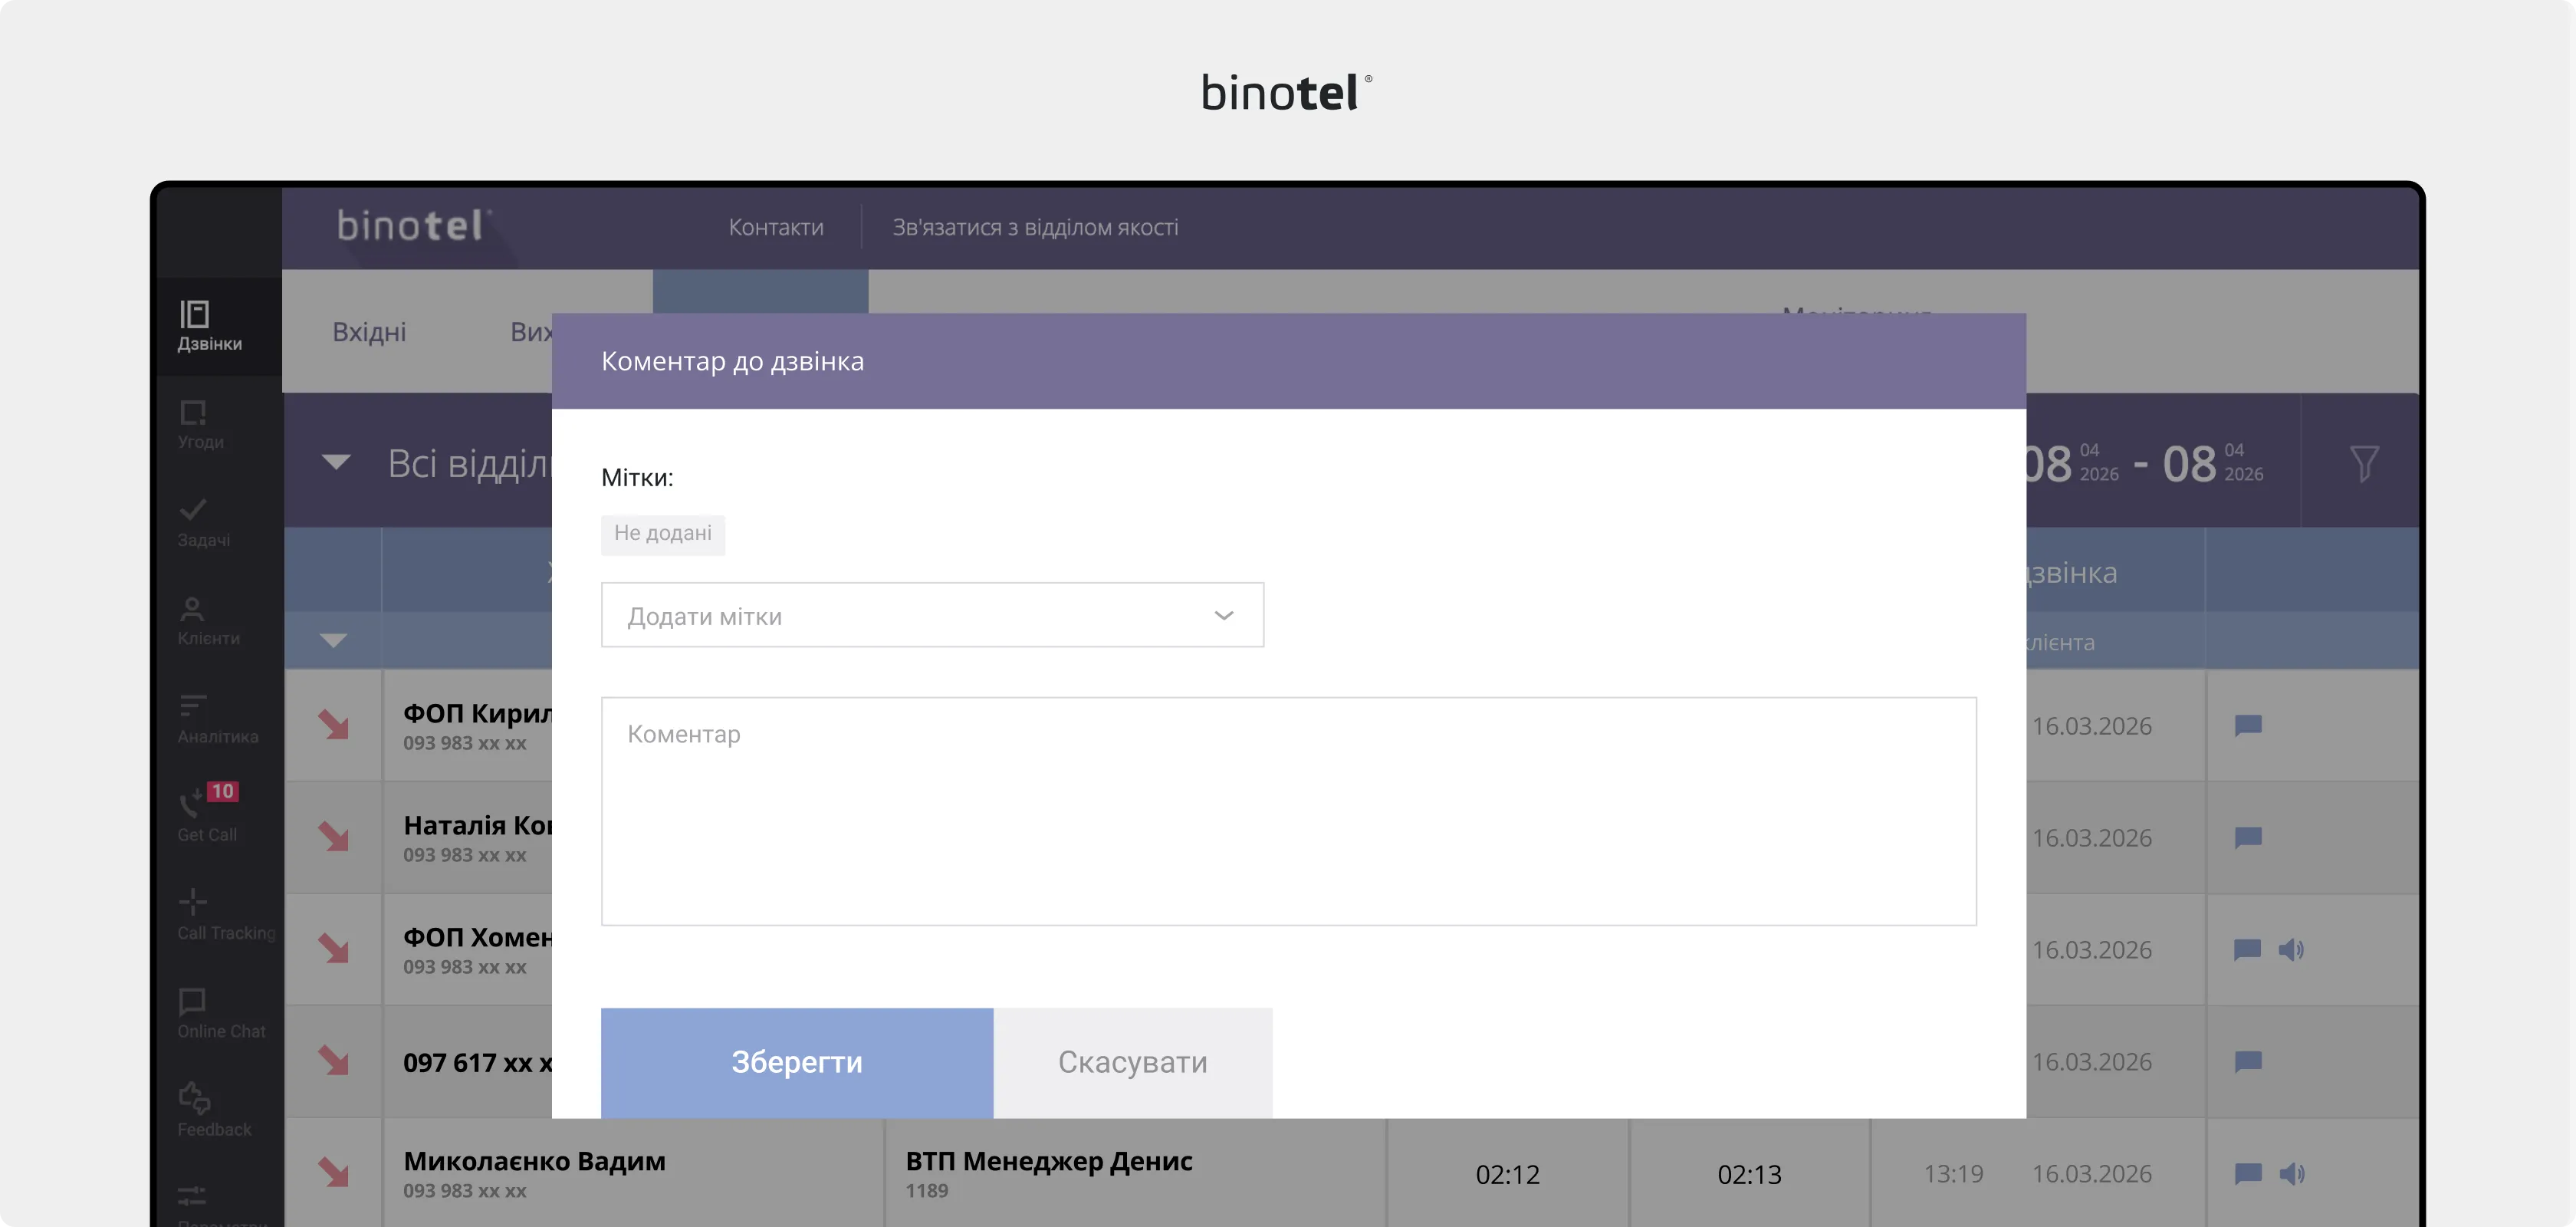Expand the Додати мітки dropdown
This screenshot has height=1227, width=2576.
pyautogui.click(x=932, y=615)
